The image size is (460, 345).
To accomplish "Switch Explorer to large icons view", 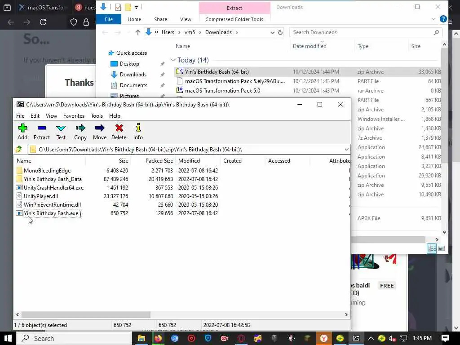I will pos(442,248).
